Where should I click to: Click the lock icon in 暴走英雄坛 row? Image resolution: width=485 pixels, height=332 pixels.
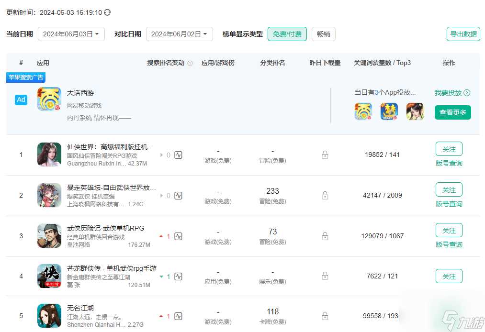tap(325, 195)
